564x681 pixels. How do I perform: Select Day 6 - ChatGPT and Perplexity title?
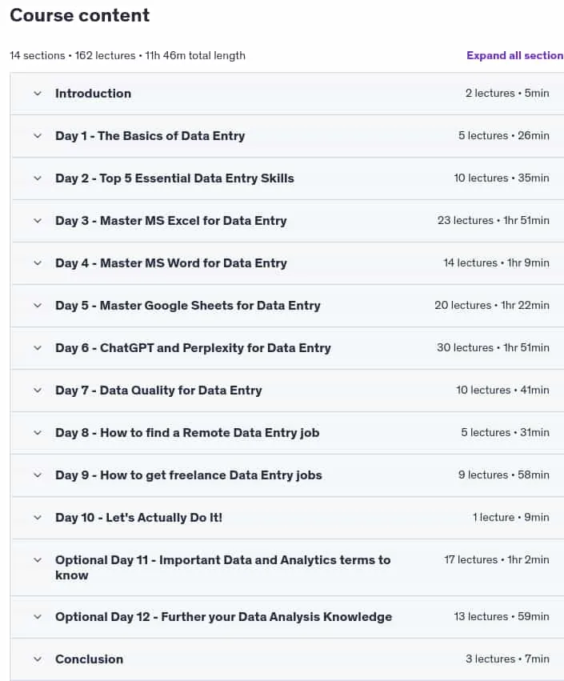[194, 348]
